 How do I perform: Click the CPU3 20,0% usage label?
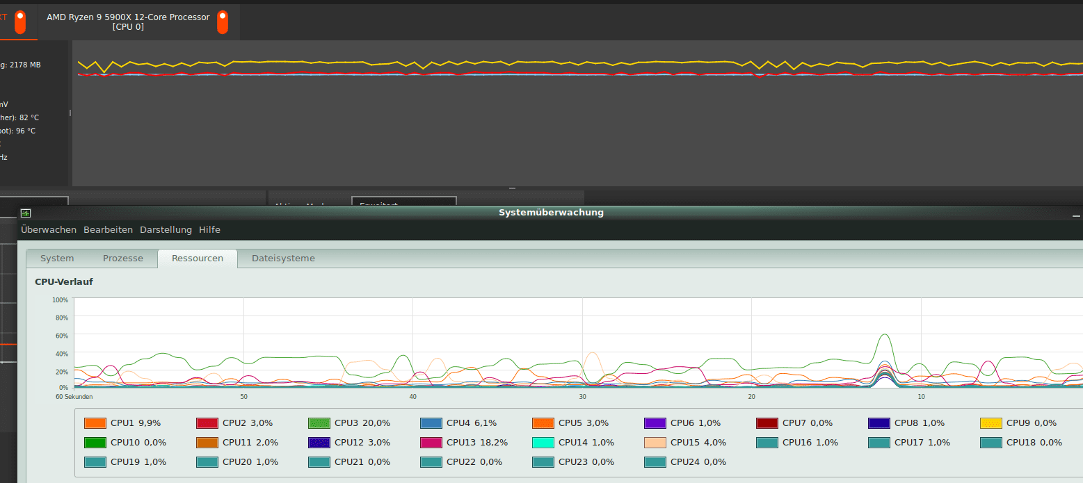click(362, 423)
